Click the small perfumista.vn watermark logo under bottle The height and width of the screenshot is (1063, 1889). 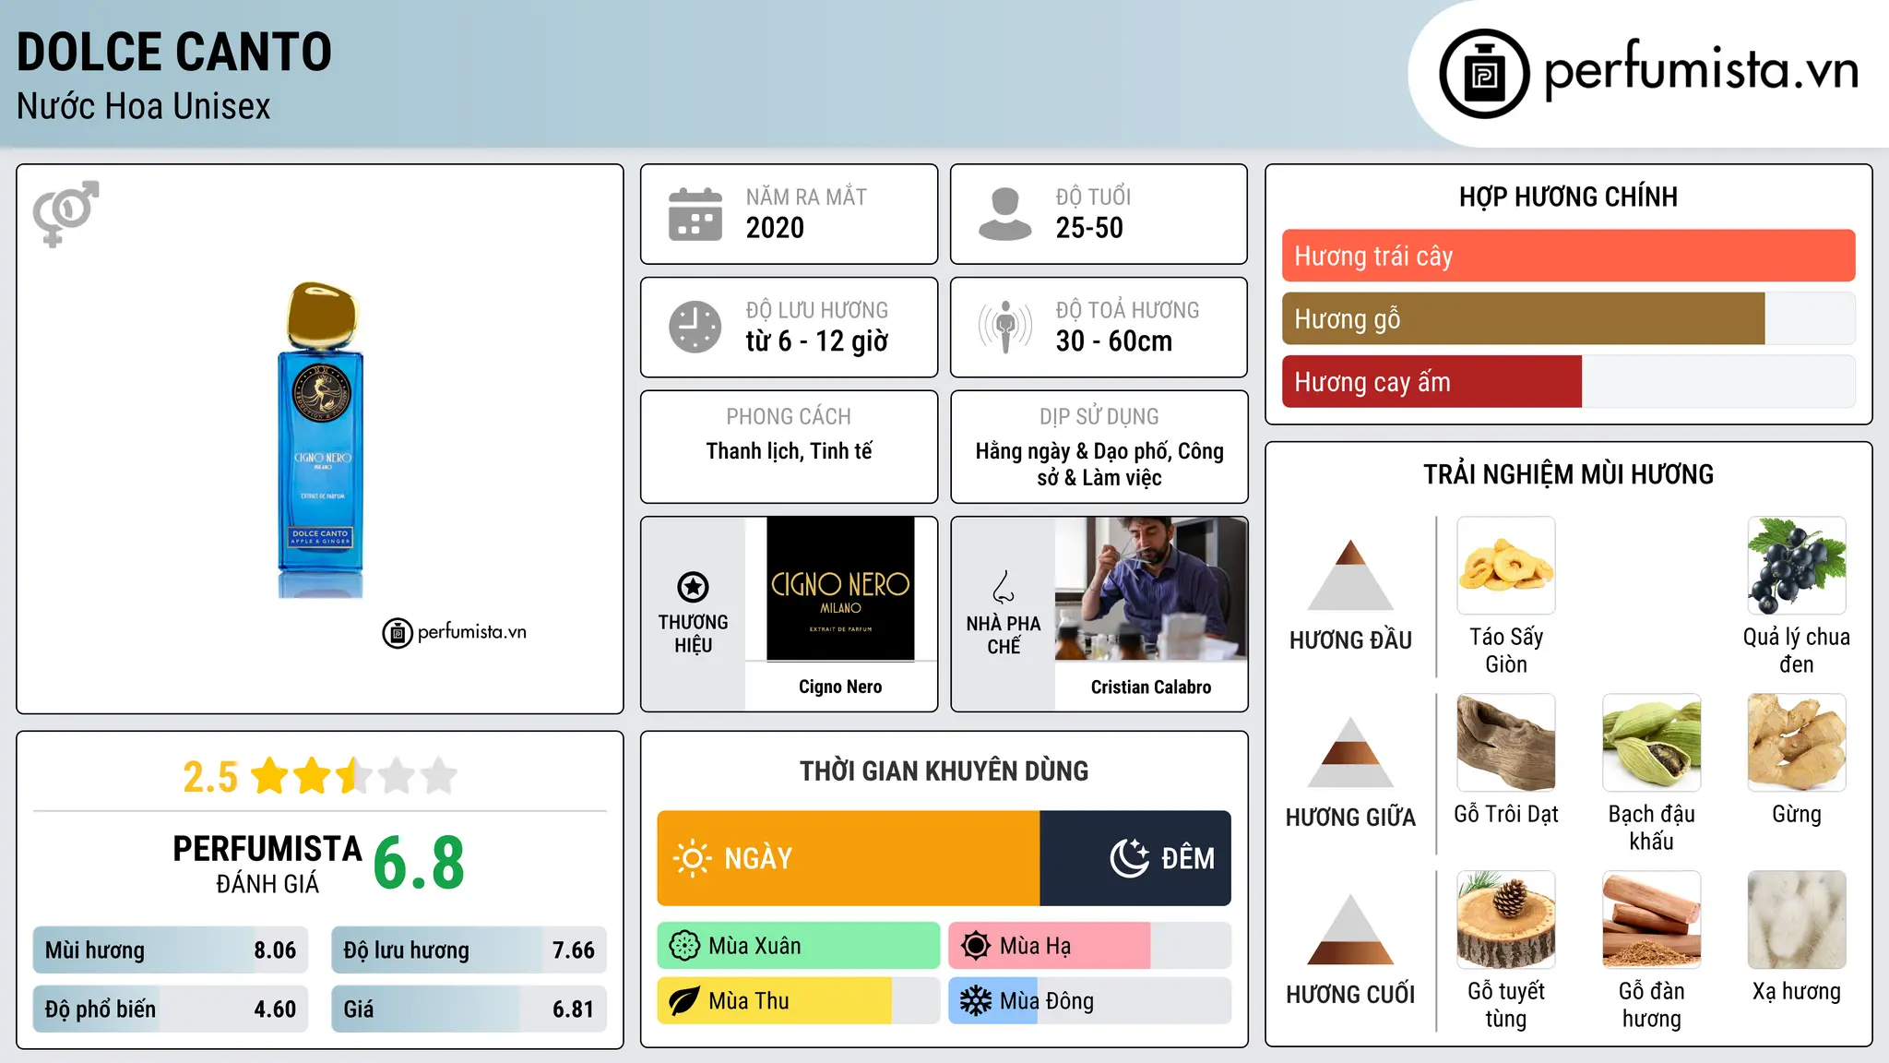tap(455, 633)
